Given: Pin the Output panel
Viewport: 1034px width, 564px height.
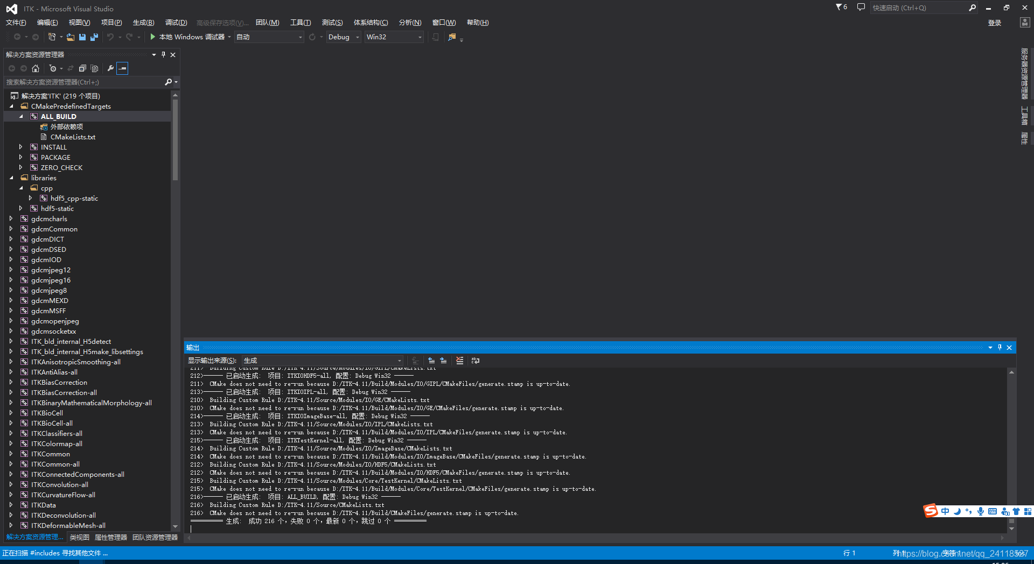Looking at the screenshot, I should click(1000, 348).
